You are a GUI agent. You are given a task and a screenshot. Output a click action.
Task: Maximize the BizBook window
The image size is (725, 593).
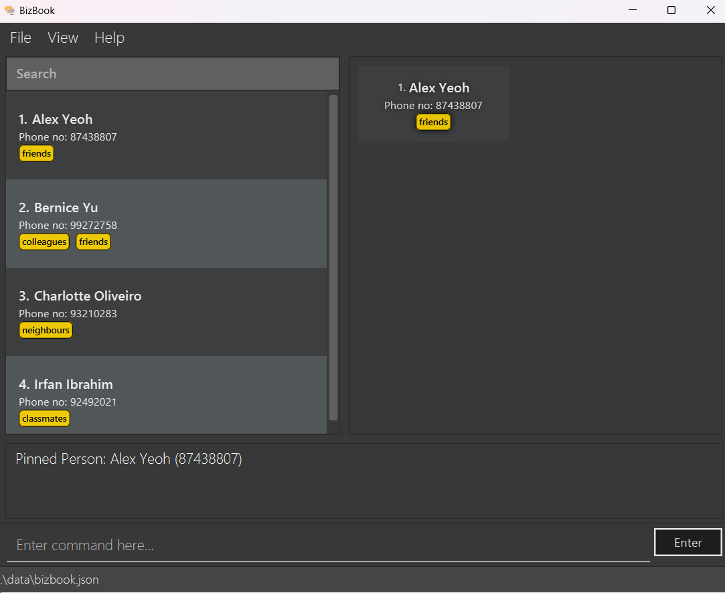pos(671,10)
